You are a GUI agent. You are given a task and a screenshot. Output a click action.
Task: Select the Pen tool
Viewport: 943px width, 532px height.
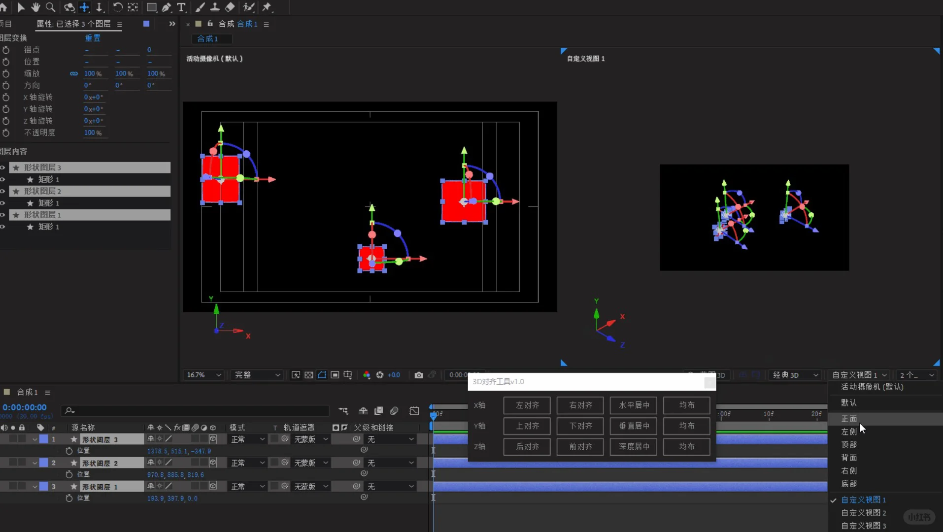(167, 7)
